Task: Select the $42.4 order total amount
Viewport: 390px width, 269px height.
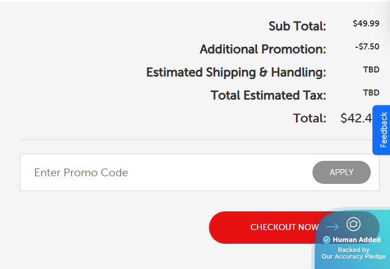Action: tap(356, 118)
